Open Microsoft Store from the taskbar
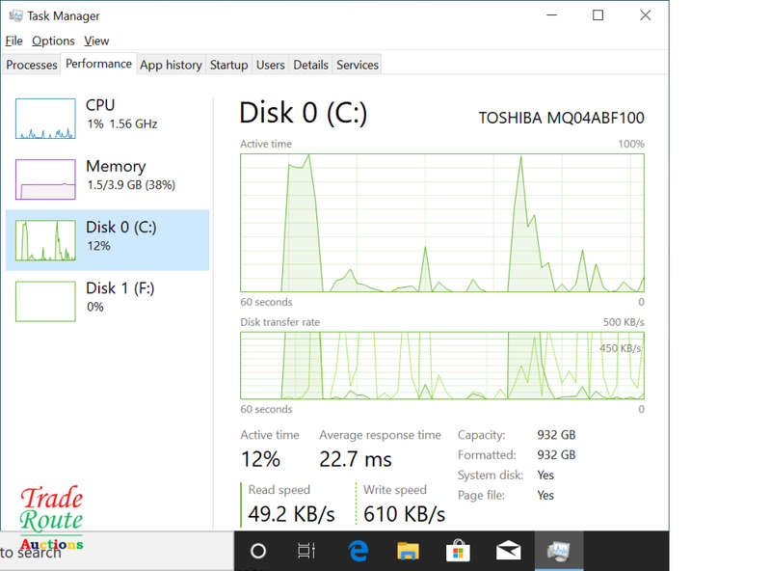This screenshot has width=771, height=571. (458, 551)
